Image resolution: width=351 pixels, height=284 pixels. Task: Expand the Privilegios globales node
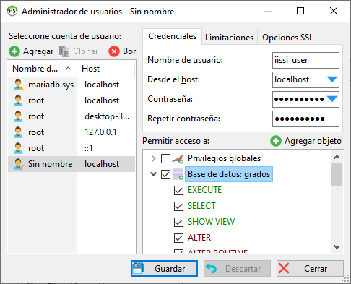pos(153,158)
